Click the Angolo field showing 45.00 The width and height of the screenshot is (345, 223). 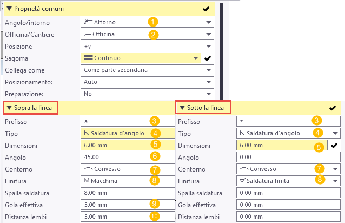click(128, 157)
